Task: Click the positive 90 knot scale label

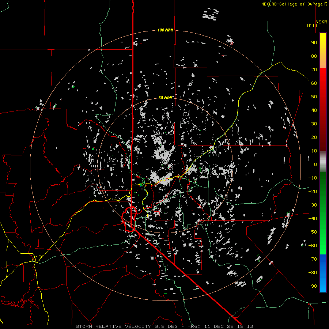Action: [314, 43]
